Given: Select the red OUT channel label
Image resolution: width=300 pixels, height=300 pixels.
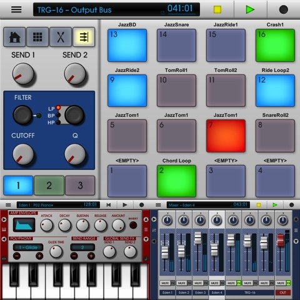Looking at the screenshot, I should tap(283, 292).
